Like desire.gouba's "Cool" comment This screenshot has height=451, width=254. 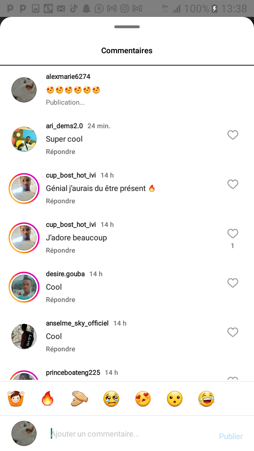coord(232,283)
